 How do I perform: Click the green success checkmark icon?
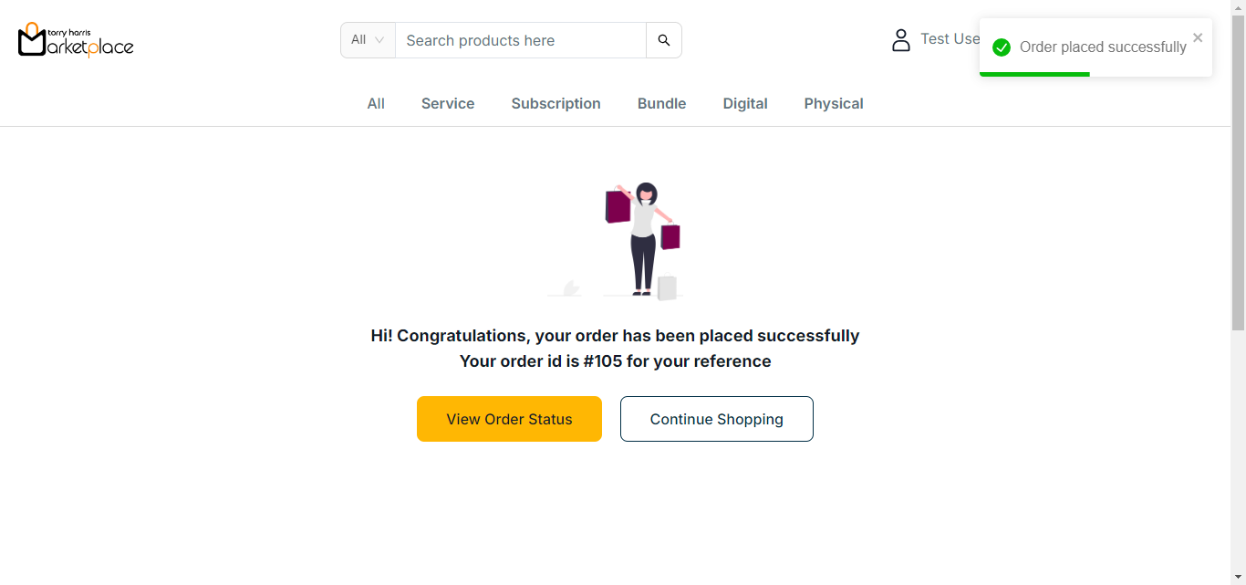(1002, 47)
